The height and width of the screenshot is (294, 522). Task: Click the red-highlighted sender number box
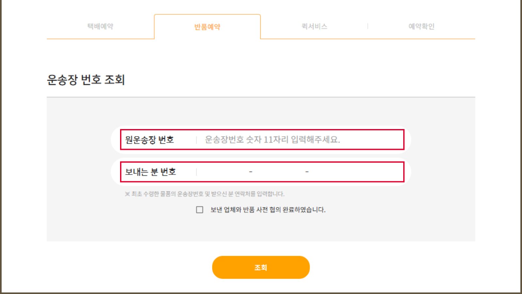point(263,171)
